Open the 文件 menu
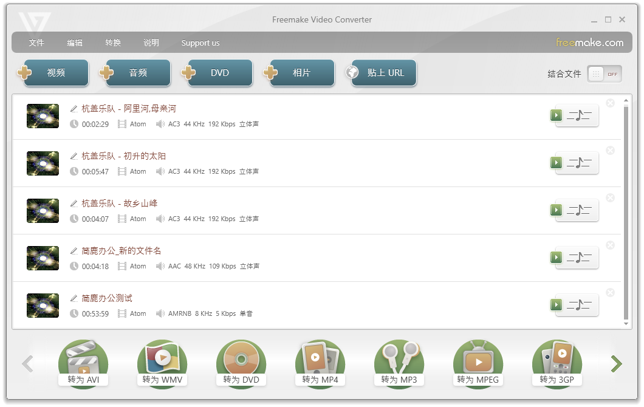Viewport: 644px width, 407px height. coord(36,43)
